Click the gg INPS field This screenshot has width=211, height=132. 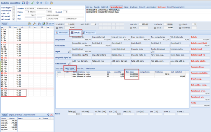click(69, 27)
